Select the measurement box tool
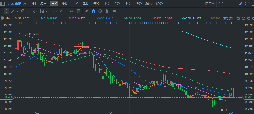This screenshot has width=254, height=114. 42,11
